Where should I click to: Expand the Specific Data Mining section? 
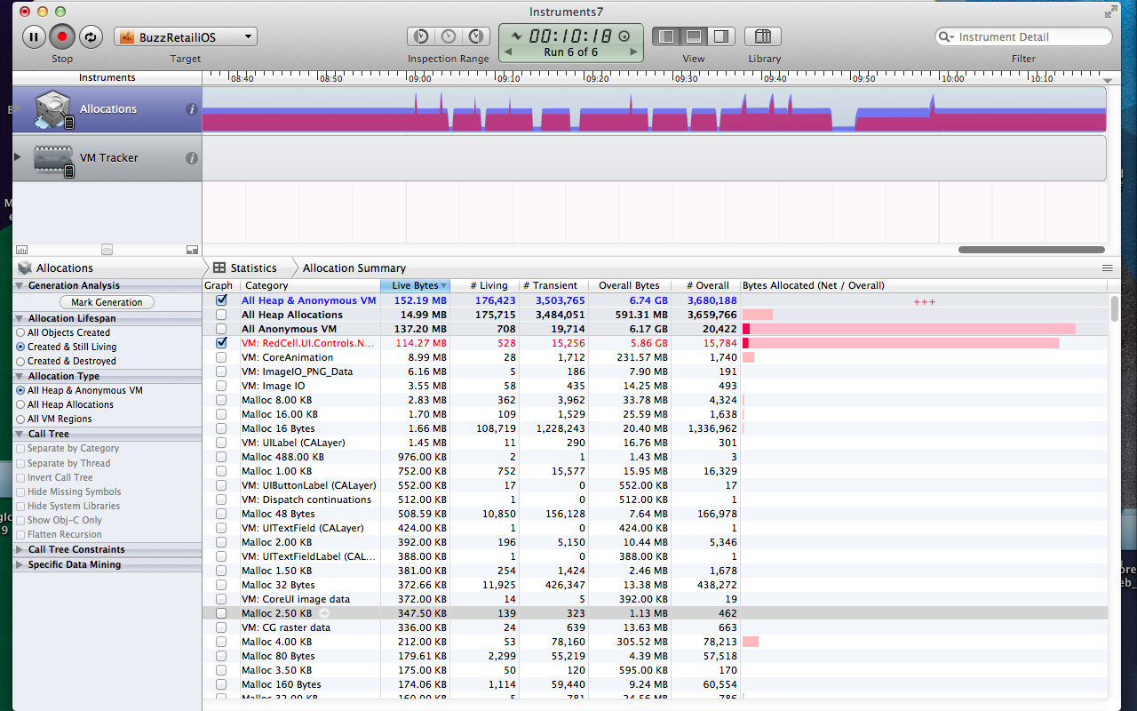click(20, 564)
